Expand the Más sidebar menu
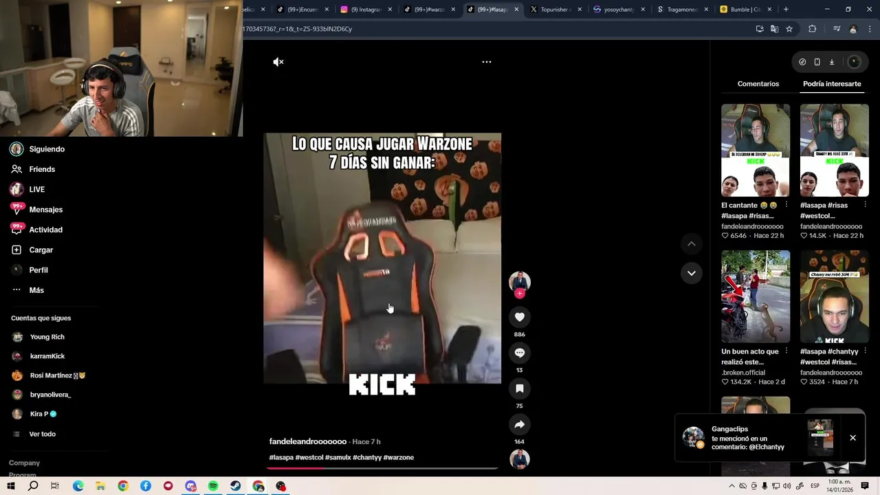This screenshot has height=495, width=880. click(36, 290)
